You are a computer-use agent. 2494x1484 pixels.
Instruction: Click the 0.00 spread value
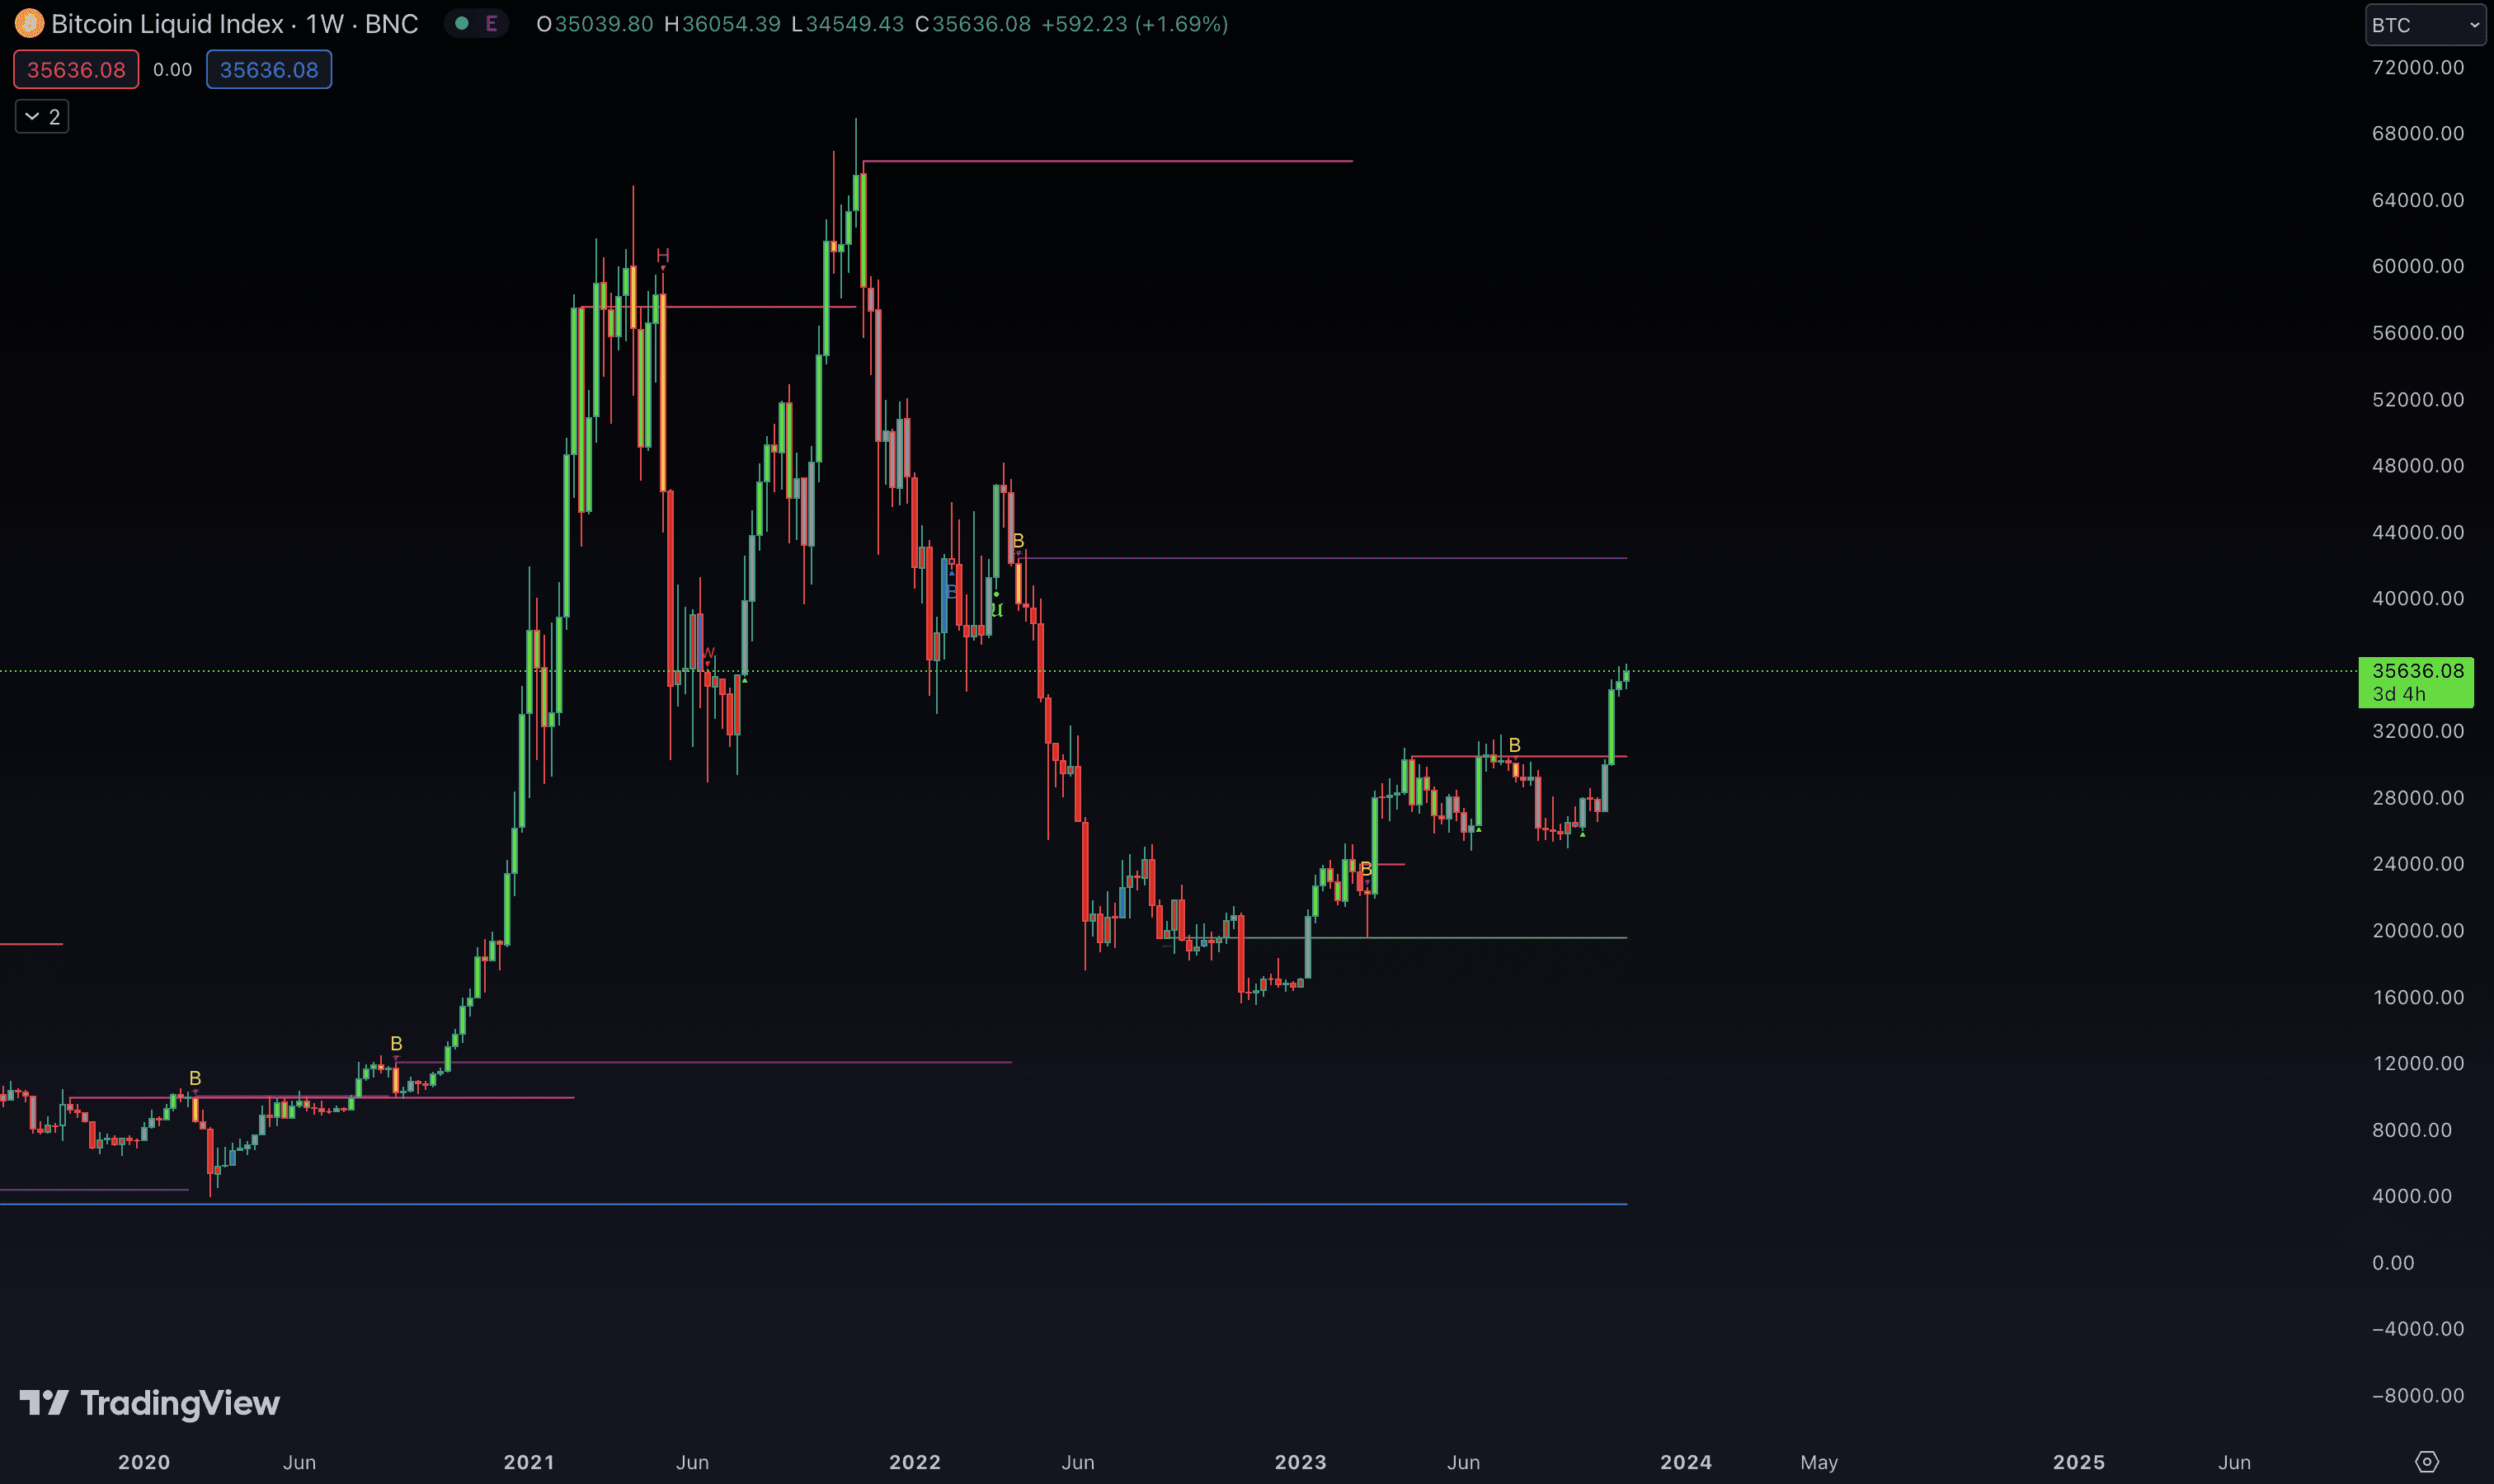tap(172, 70)
